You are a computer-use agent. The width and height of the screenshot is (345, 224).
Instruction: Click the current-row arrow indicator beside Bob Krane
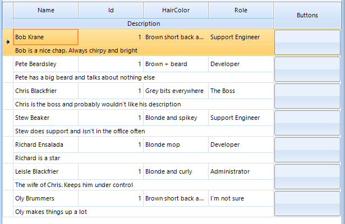tap(7, 42)
